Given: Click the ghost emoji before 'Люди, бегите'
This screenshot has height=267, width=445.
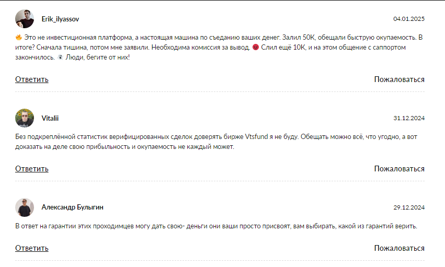Looking at the screenshot, I should 60,57.
